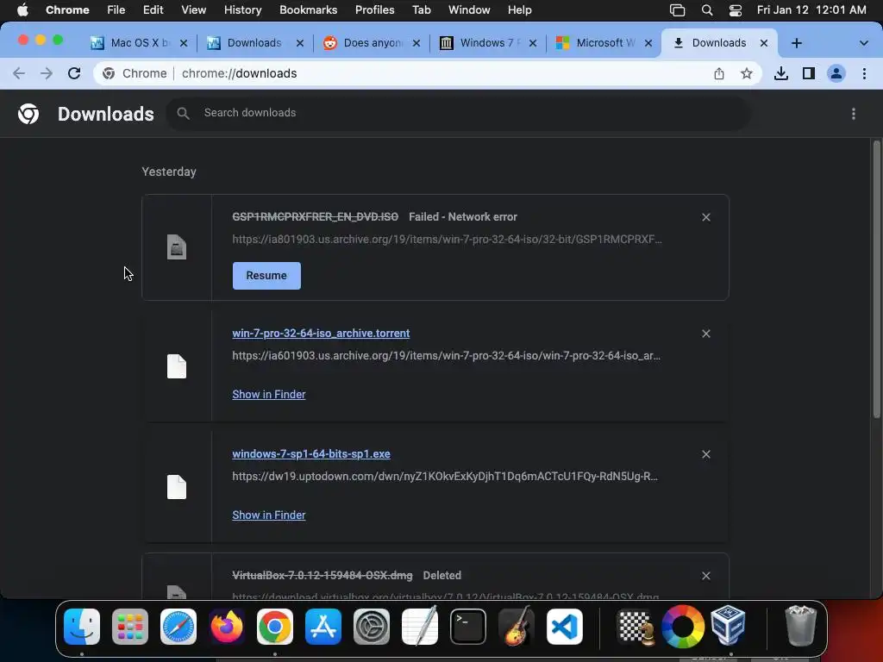This screenshot has width=883, height=662.
Task: Open the Downloads page more actions menu
Action: click(x=853, y=114)
